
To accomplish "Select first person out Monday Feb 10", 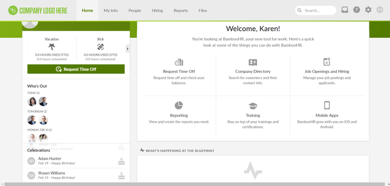I will click(x=32, y=138).
